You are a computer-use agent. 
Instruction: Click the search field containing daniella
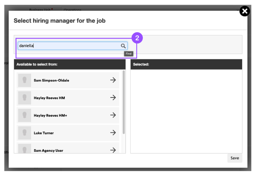[x=68, y=46]
